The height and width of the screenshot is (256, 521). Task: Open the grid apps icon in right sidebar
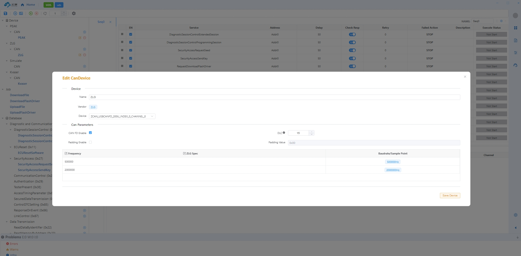[x=516, y=28]
